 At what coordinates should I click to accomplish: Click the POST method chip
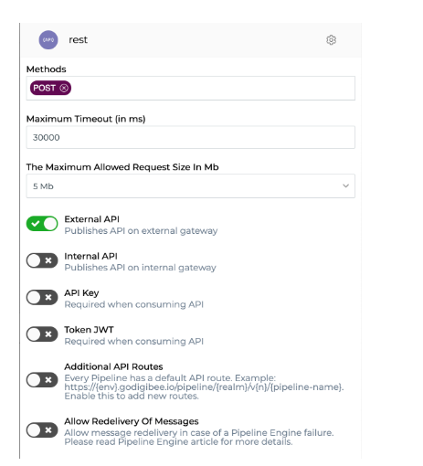(x=50, y=88)
